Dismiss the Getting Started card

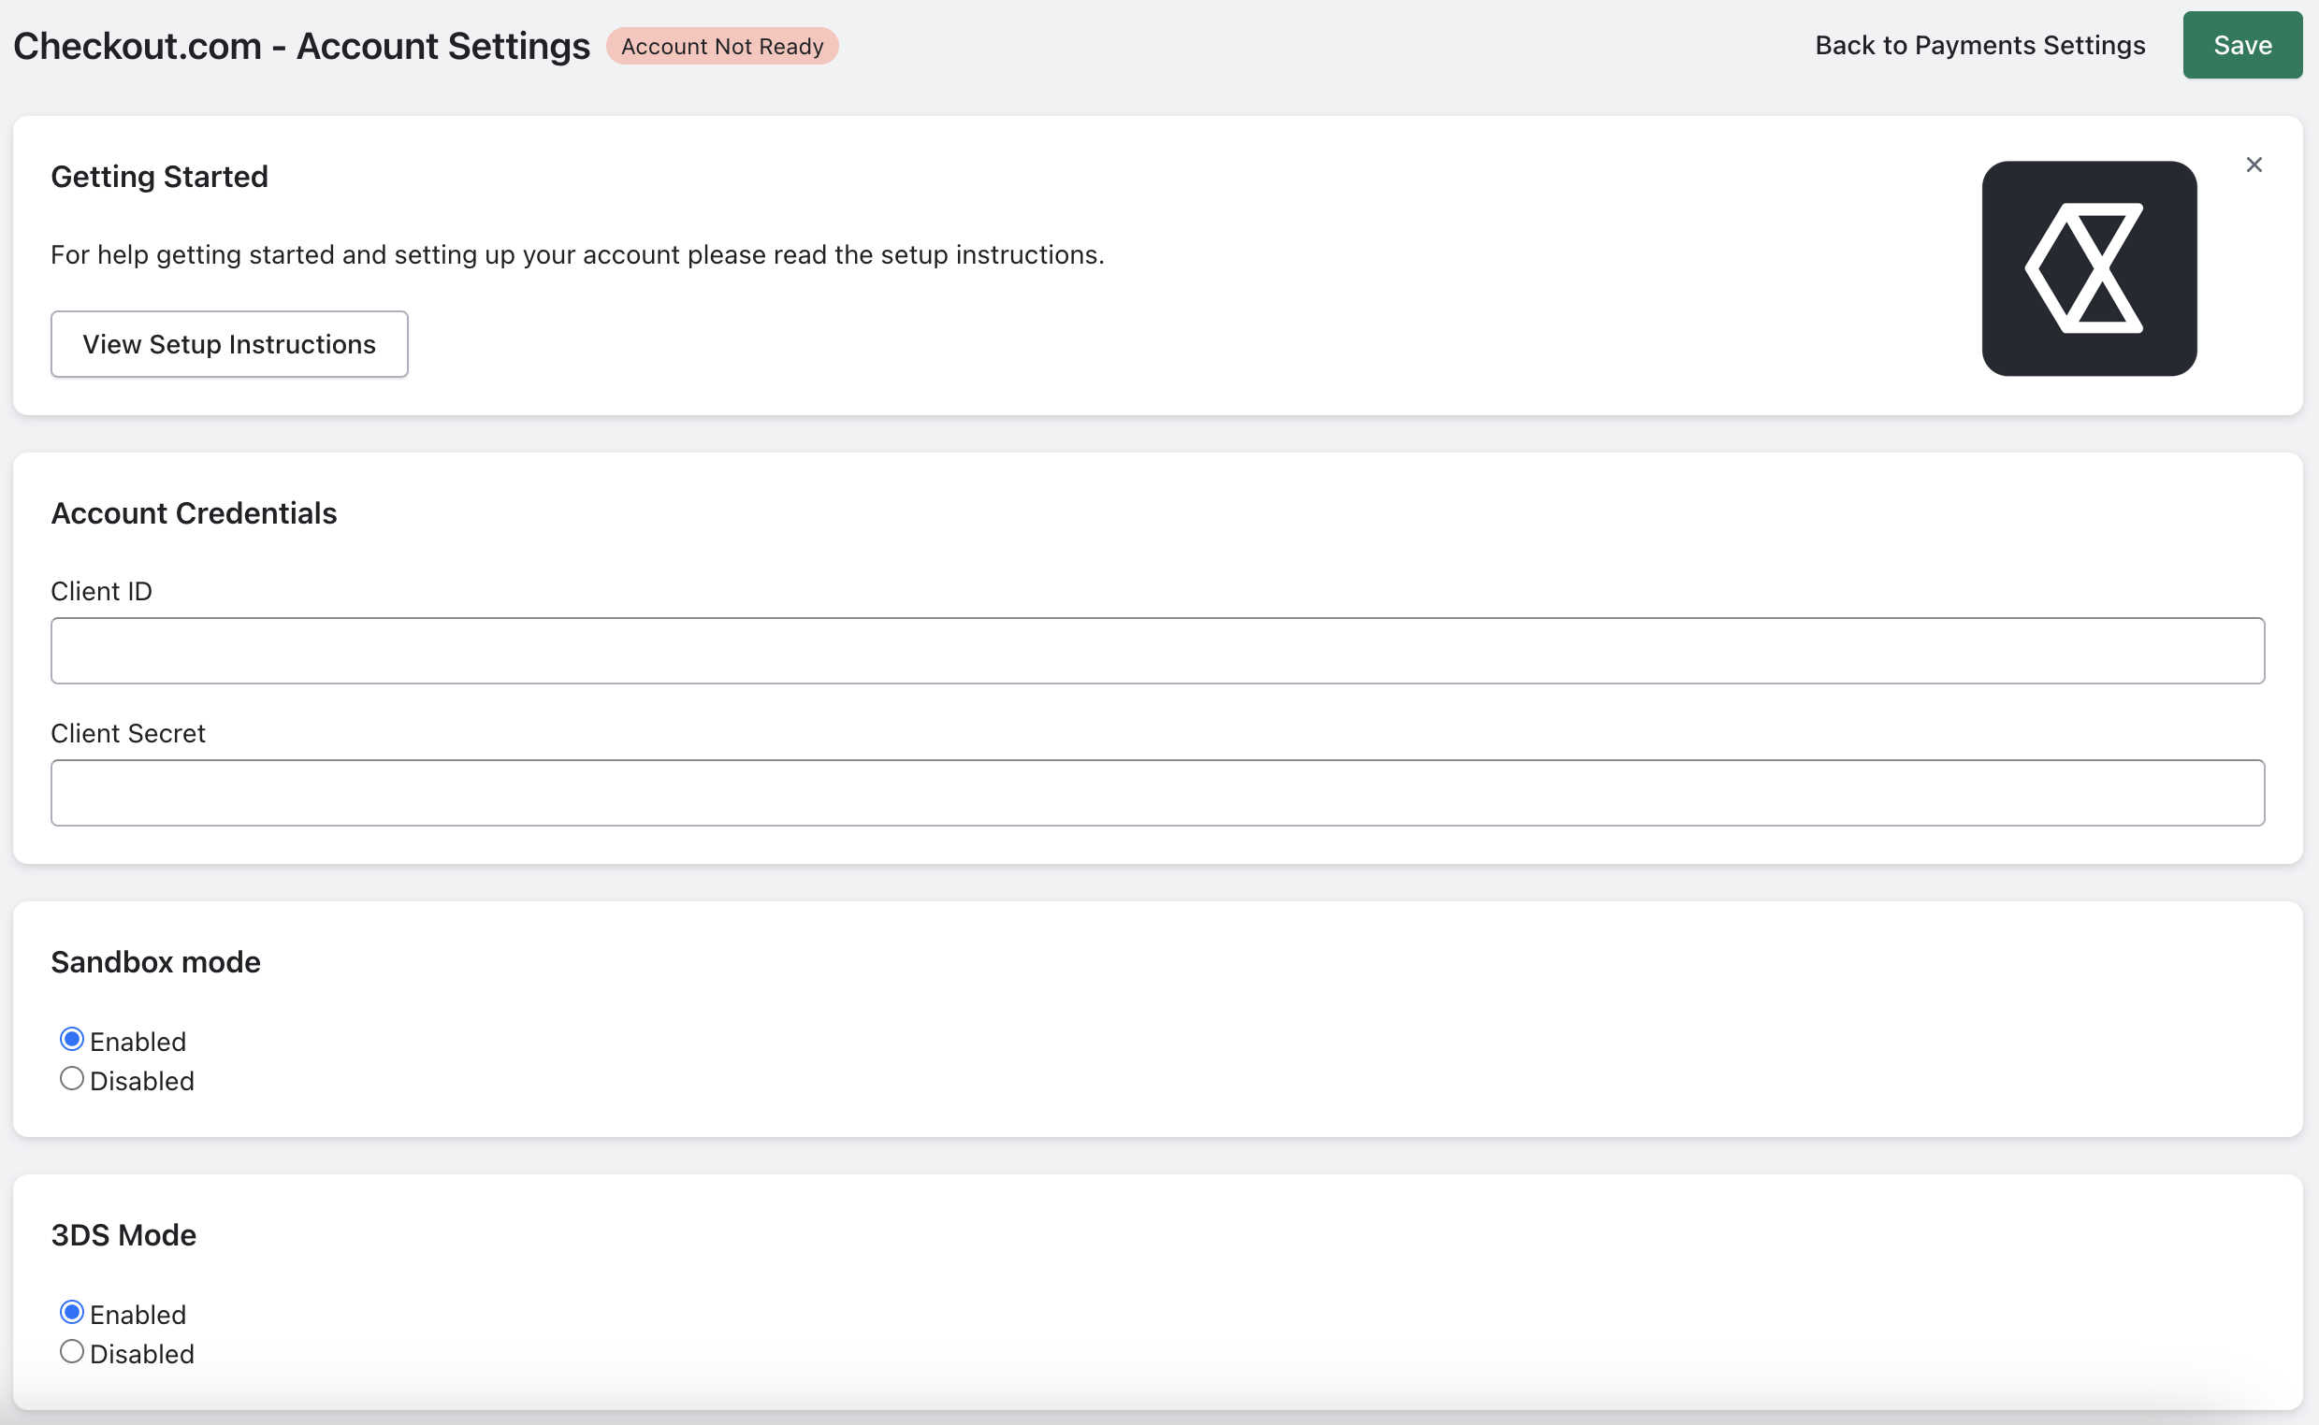[x=2254, y=164]
